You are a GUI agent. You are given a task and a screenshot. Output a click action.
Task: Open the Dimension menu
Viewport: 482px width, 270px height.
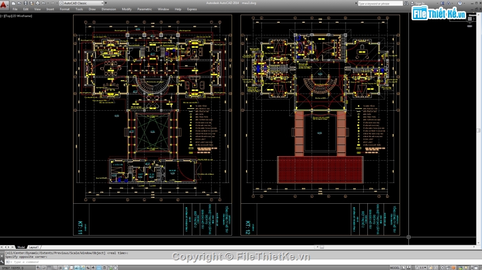point(109,9)
